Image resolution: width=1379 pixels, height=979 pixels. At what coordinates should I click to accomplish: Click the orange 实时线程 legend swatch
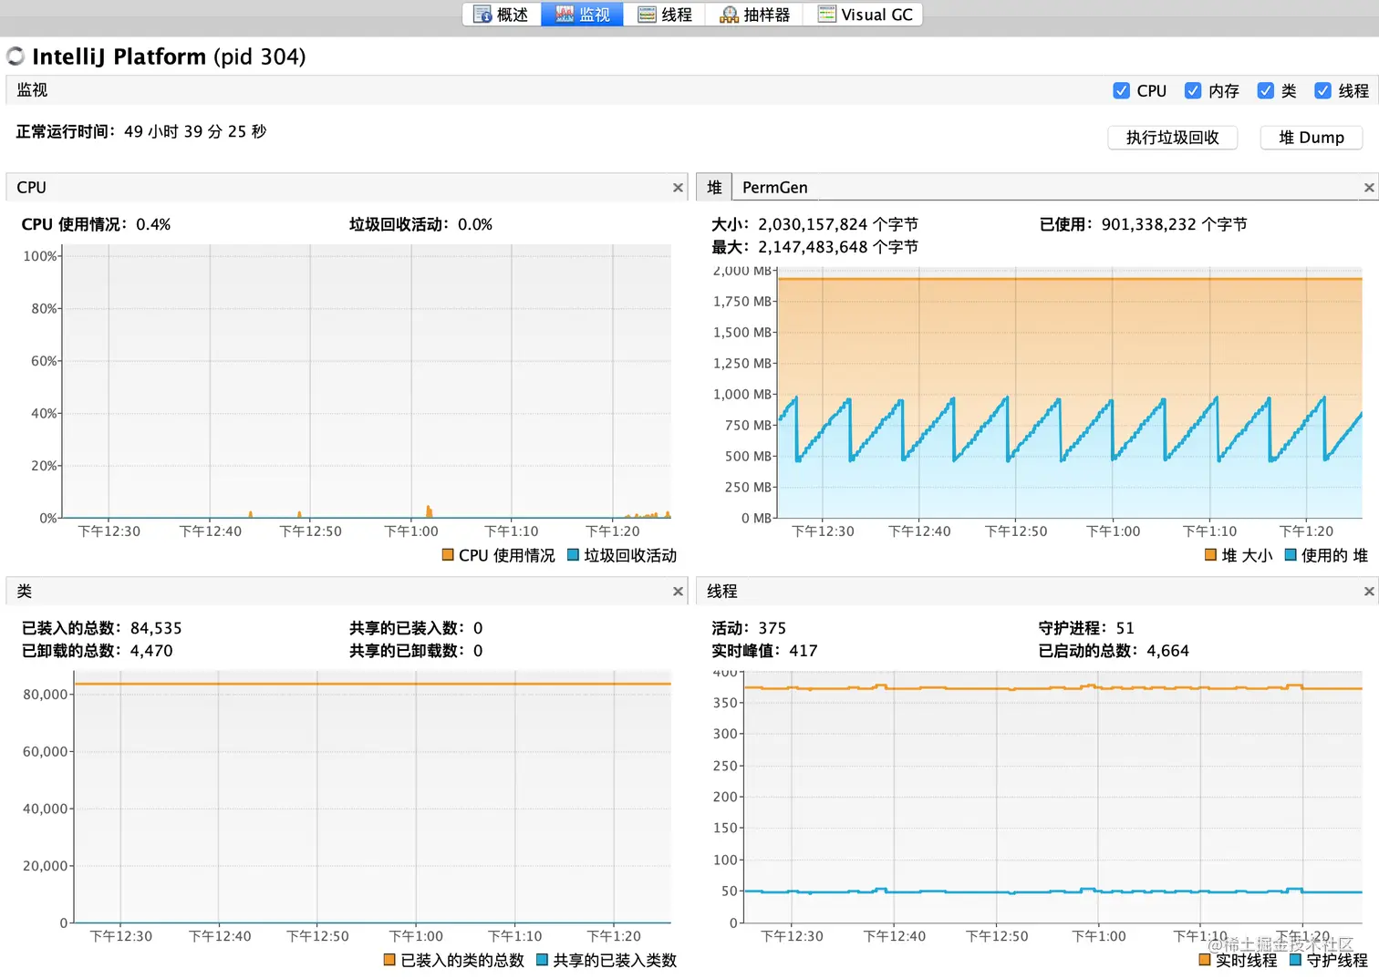tap(1204, 959)
